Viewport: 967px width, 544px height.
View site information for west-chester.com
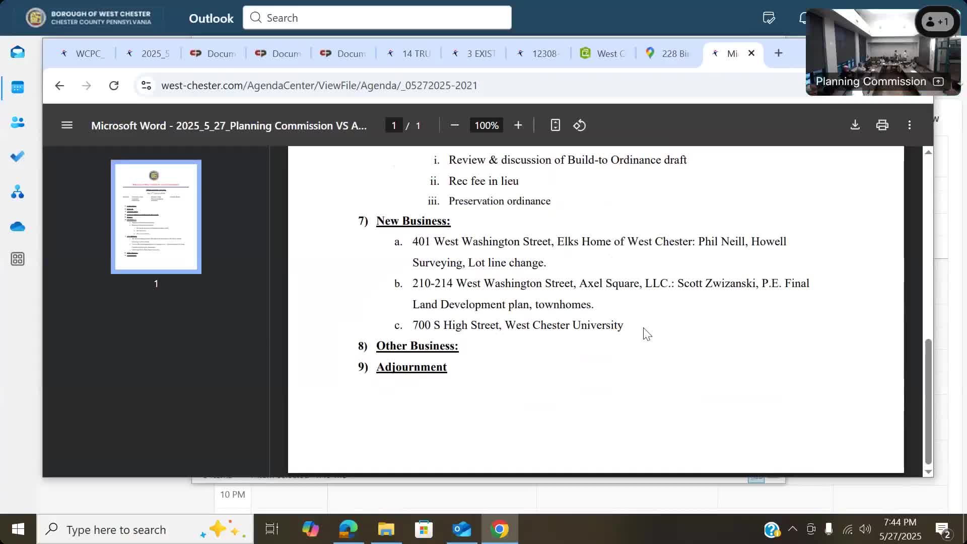[x=146, y=86]
